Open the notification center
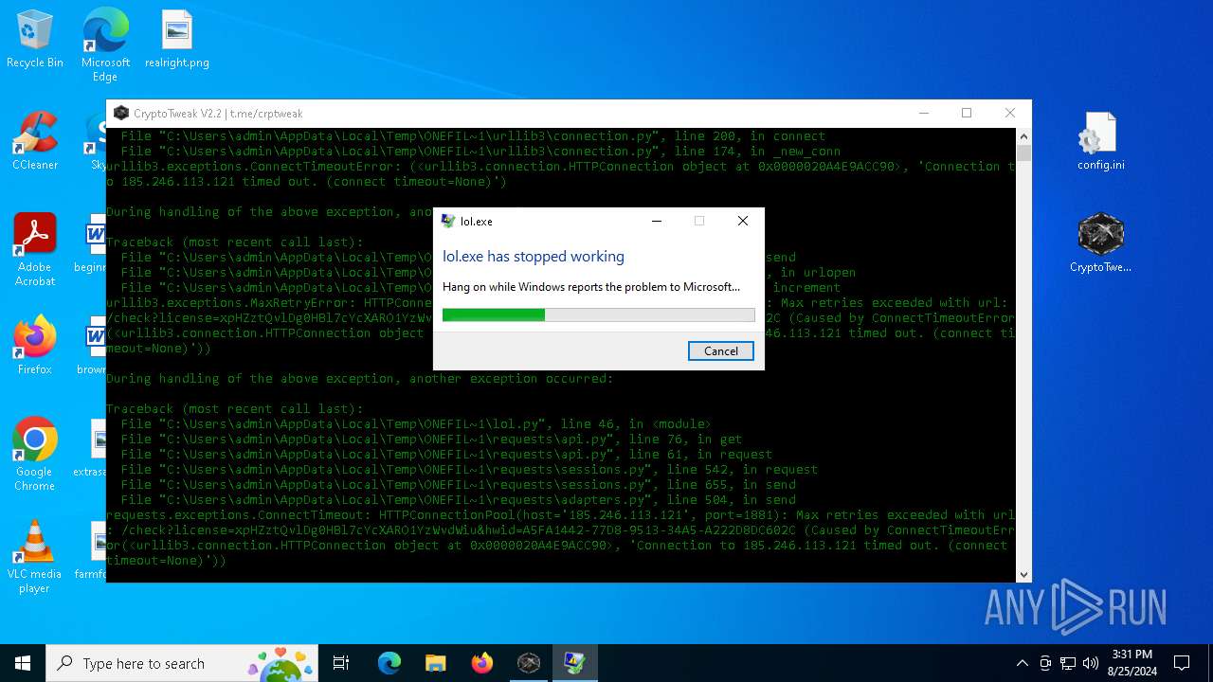 [1182, 663]
